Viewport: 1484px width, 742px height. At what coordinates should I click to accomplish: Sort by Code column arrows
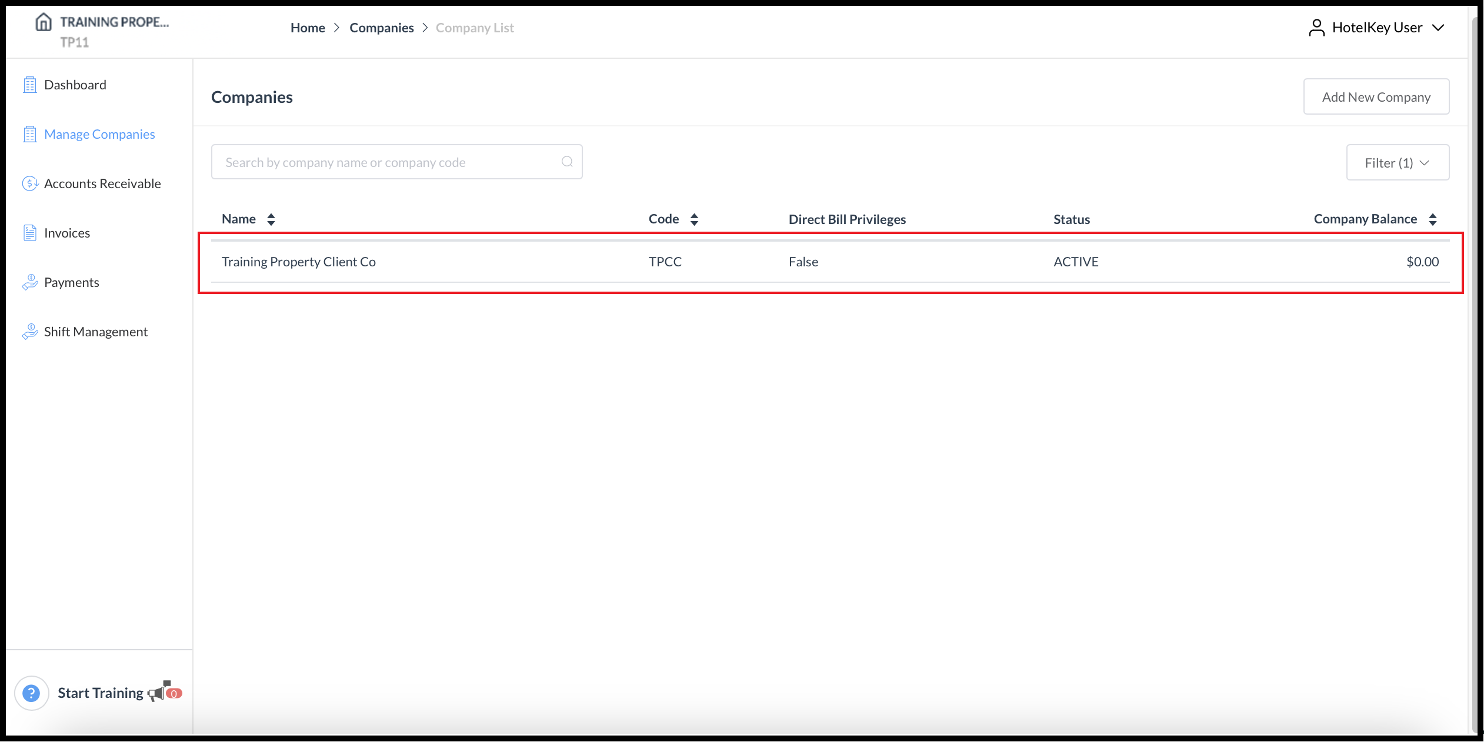tap(694, 219)
